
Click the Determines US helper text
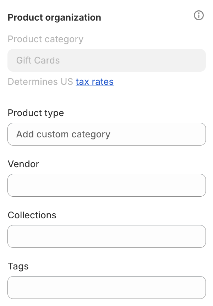click(41, 82)
